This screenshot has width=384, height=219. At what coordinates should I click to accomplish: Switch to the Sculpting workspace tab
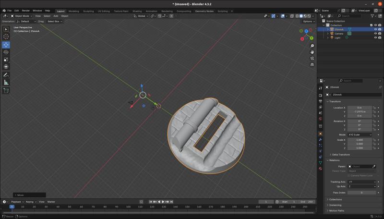(x=88, y=11)
